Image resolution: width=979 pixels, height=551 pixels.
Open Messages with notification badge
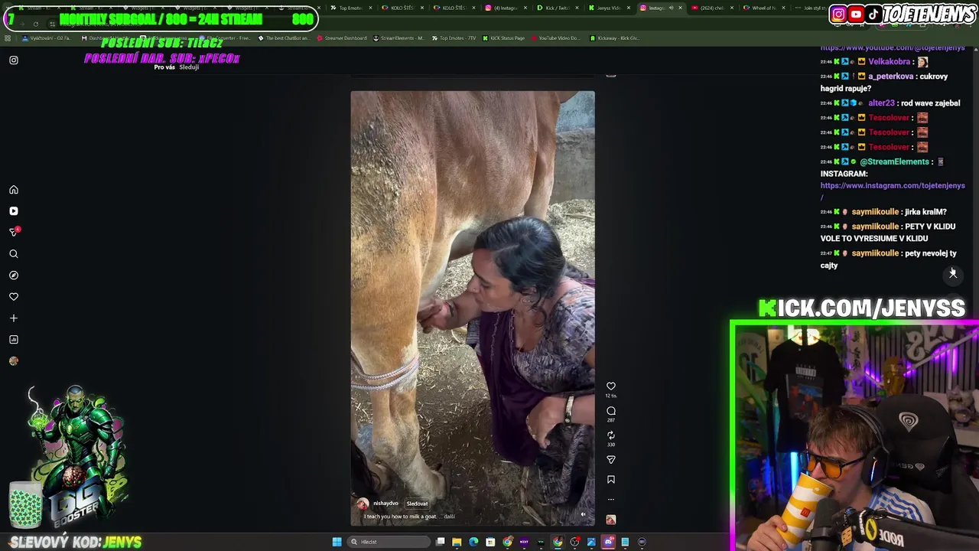pos(14,232)
